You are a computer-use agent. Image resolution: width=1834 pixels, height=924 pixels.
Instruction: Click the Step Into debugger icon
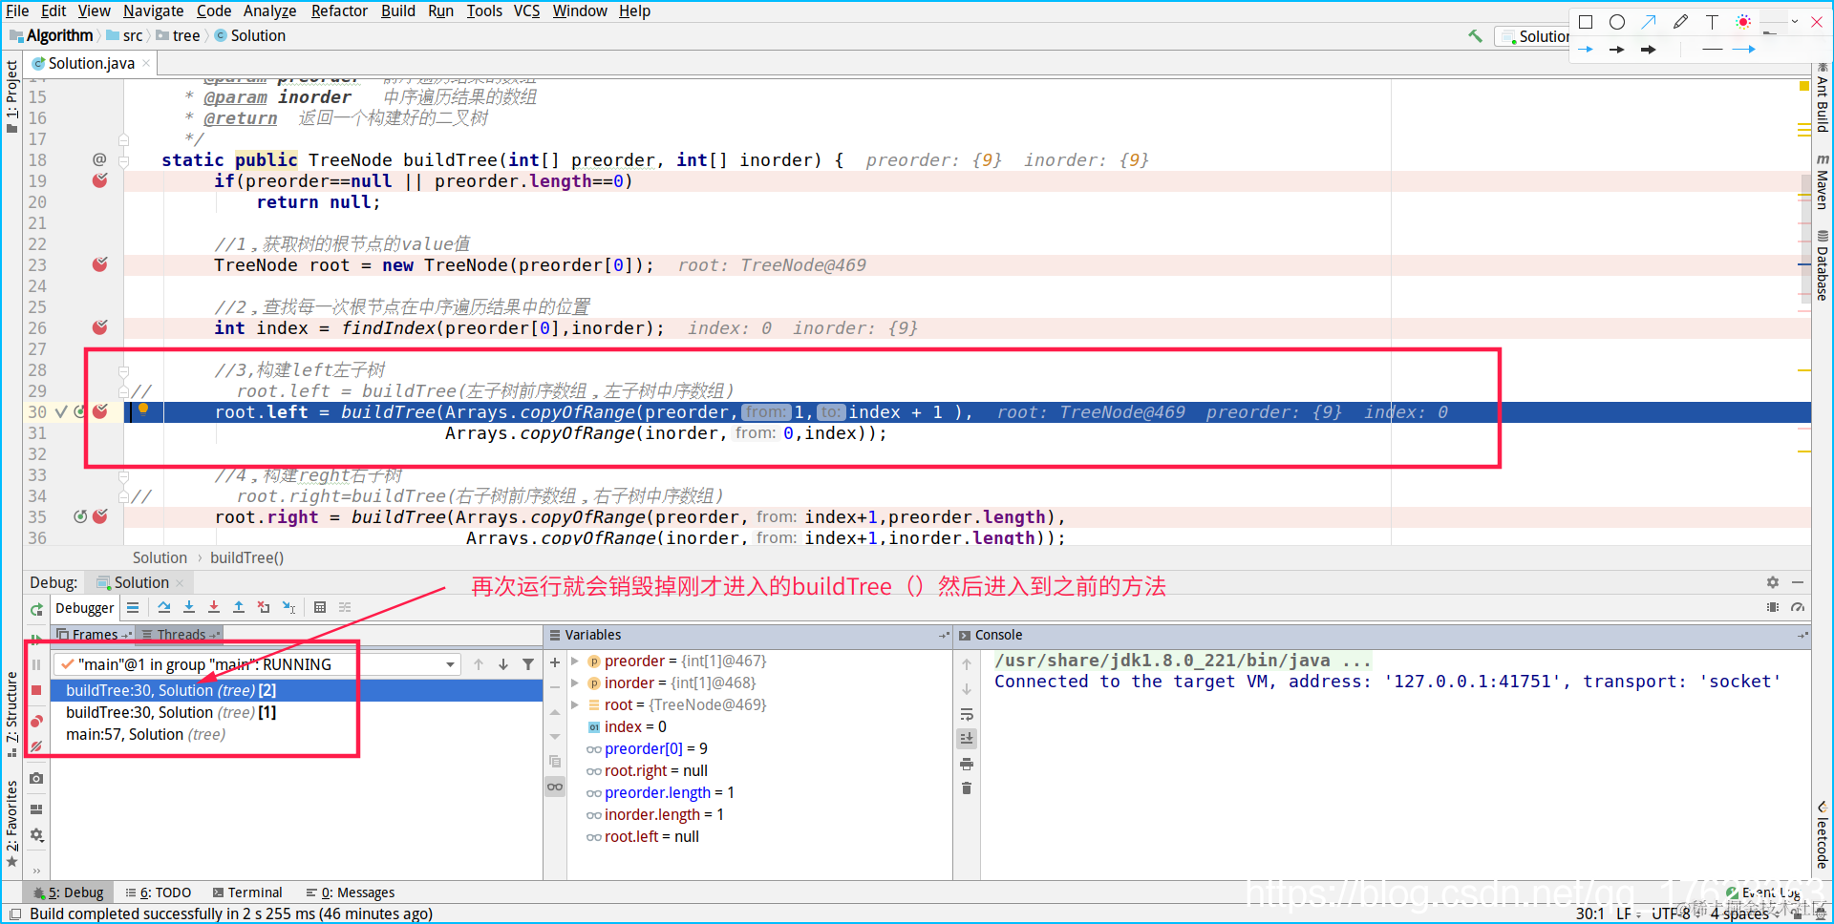point(189,607)
